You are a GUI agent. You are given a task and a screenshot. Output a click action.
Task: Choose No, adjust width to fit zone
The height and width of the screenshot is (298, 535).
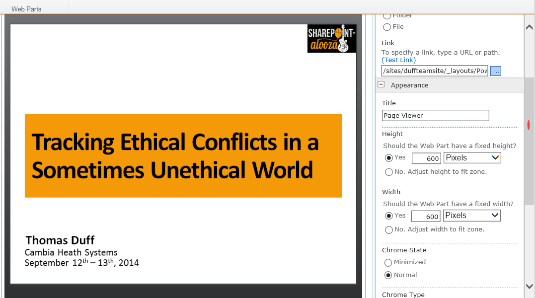(389, 230)
